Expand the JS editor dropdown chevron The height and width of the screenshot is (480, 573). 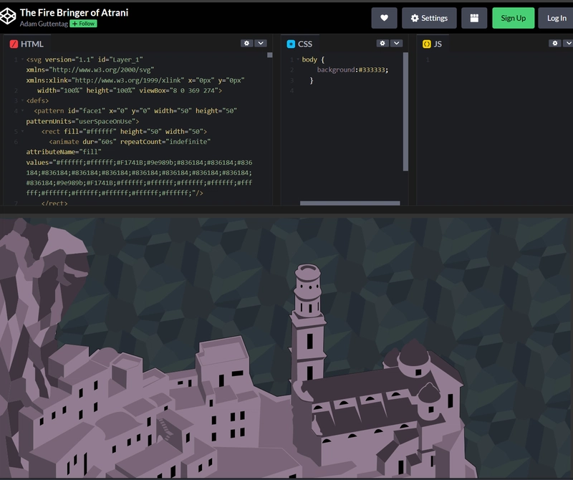pos(568,44)
